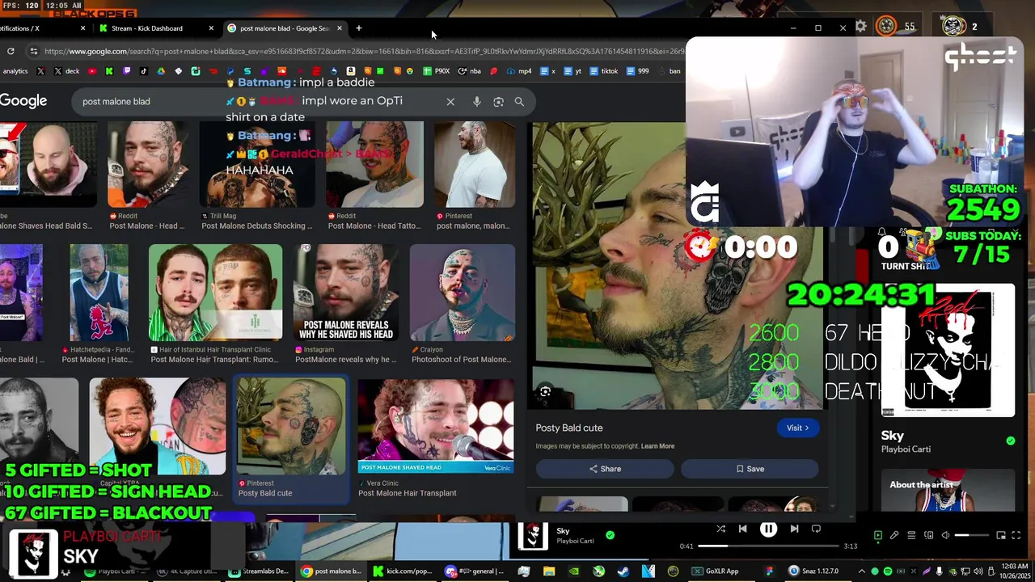Viewport: 1035px width, 582px height.
Task: Toggle repeat in Spotify player
Action: click(816, 529)
